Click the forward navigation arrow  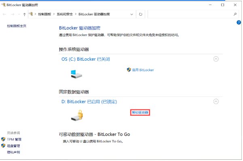(x=13, y=14)
